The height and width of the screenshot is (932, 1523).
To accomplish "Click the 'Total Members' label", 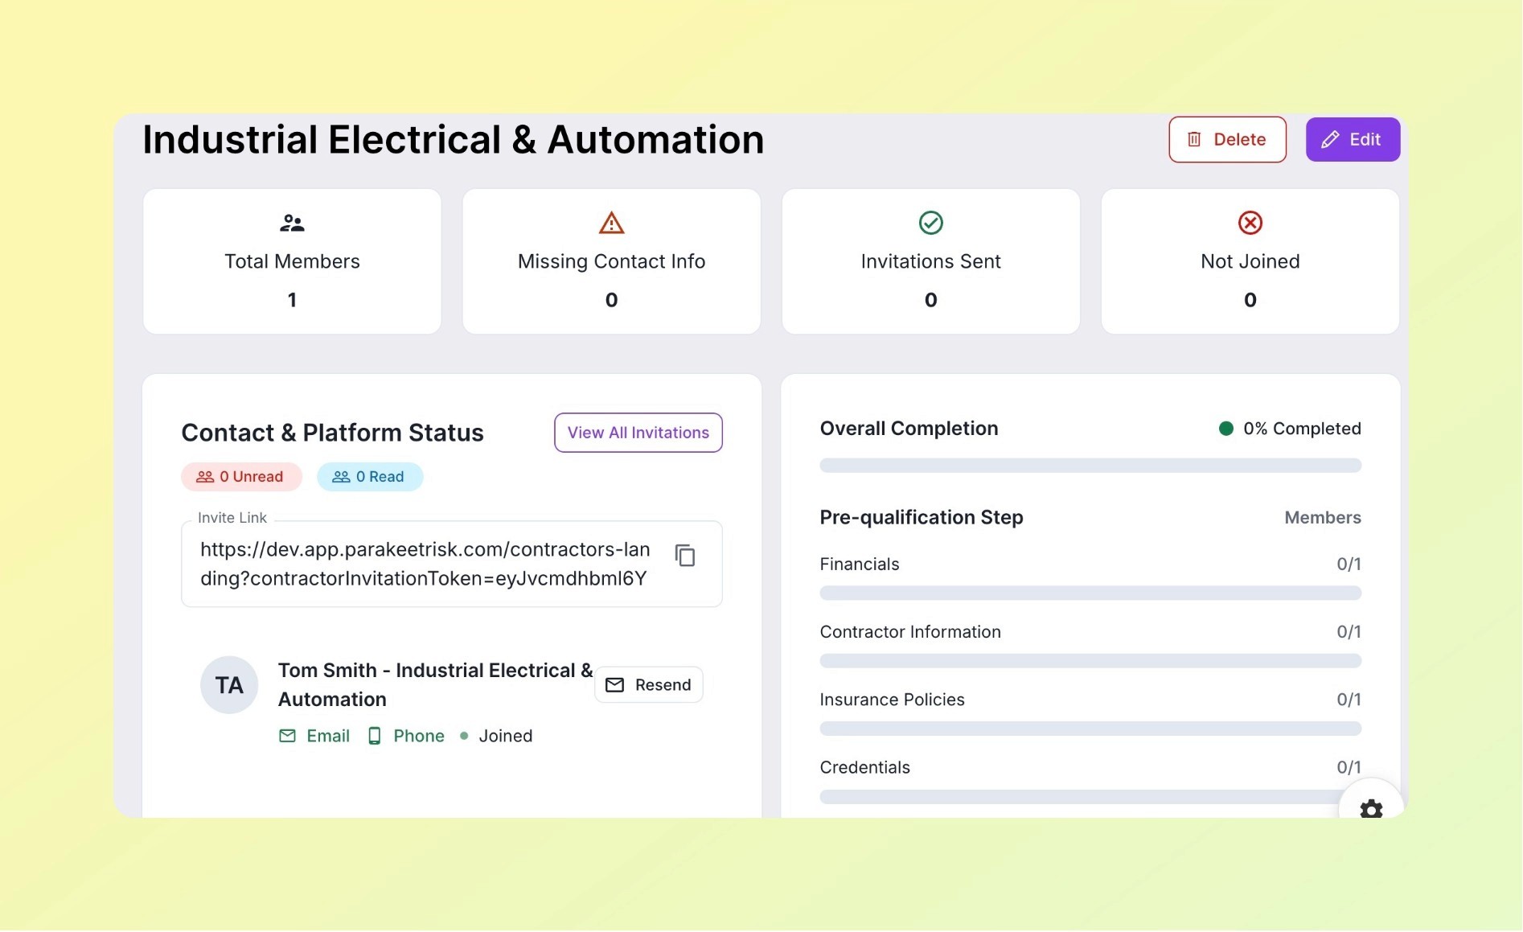I will coord(292,261).
